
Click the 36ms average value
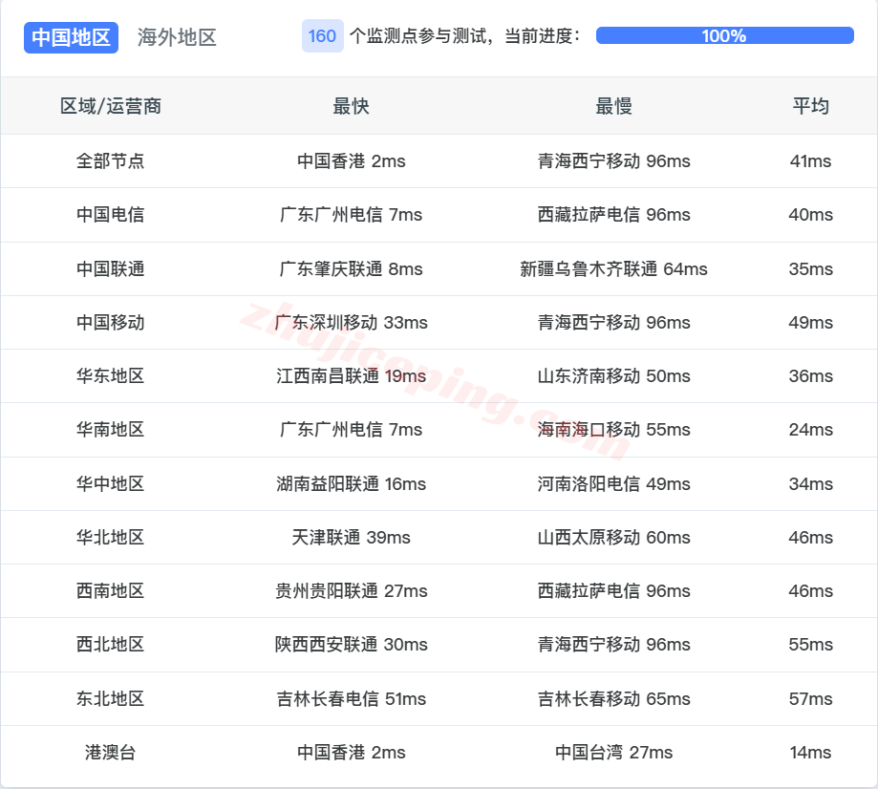point(810,375)
